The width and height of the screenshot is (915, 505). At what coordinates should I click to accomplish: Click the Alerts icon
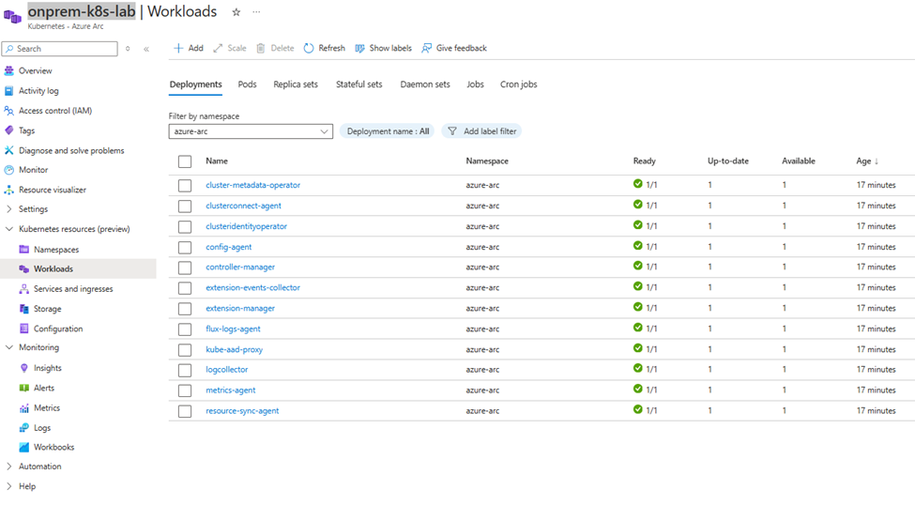click(x=23, y=388)
